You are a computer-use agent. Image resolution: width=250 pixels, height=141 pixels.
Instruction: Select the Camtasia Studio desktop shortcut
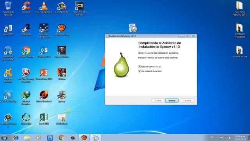click(x=8, y=120)
